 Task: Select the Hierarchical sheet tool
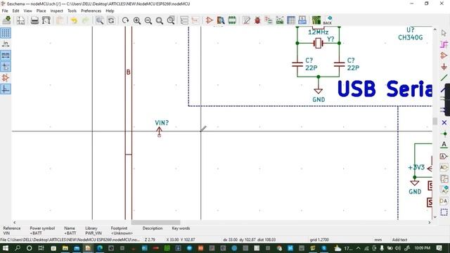pyautogui.click(x=444, y=179)
